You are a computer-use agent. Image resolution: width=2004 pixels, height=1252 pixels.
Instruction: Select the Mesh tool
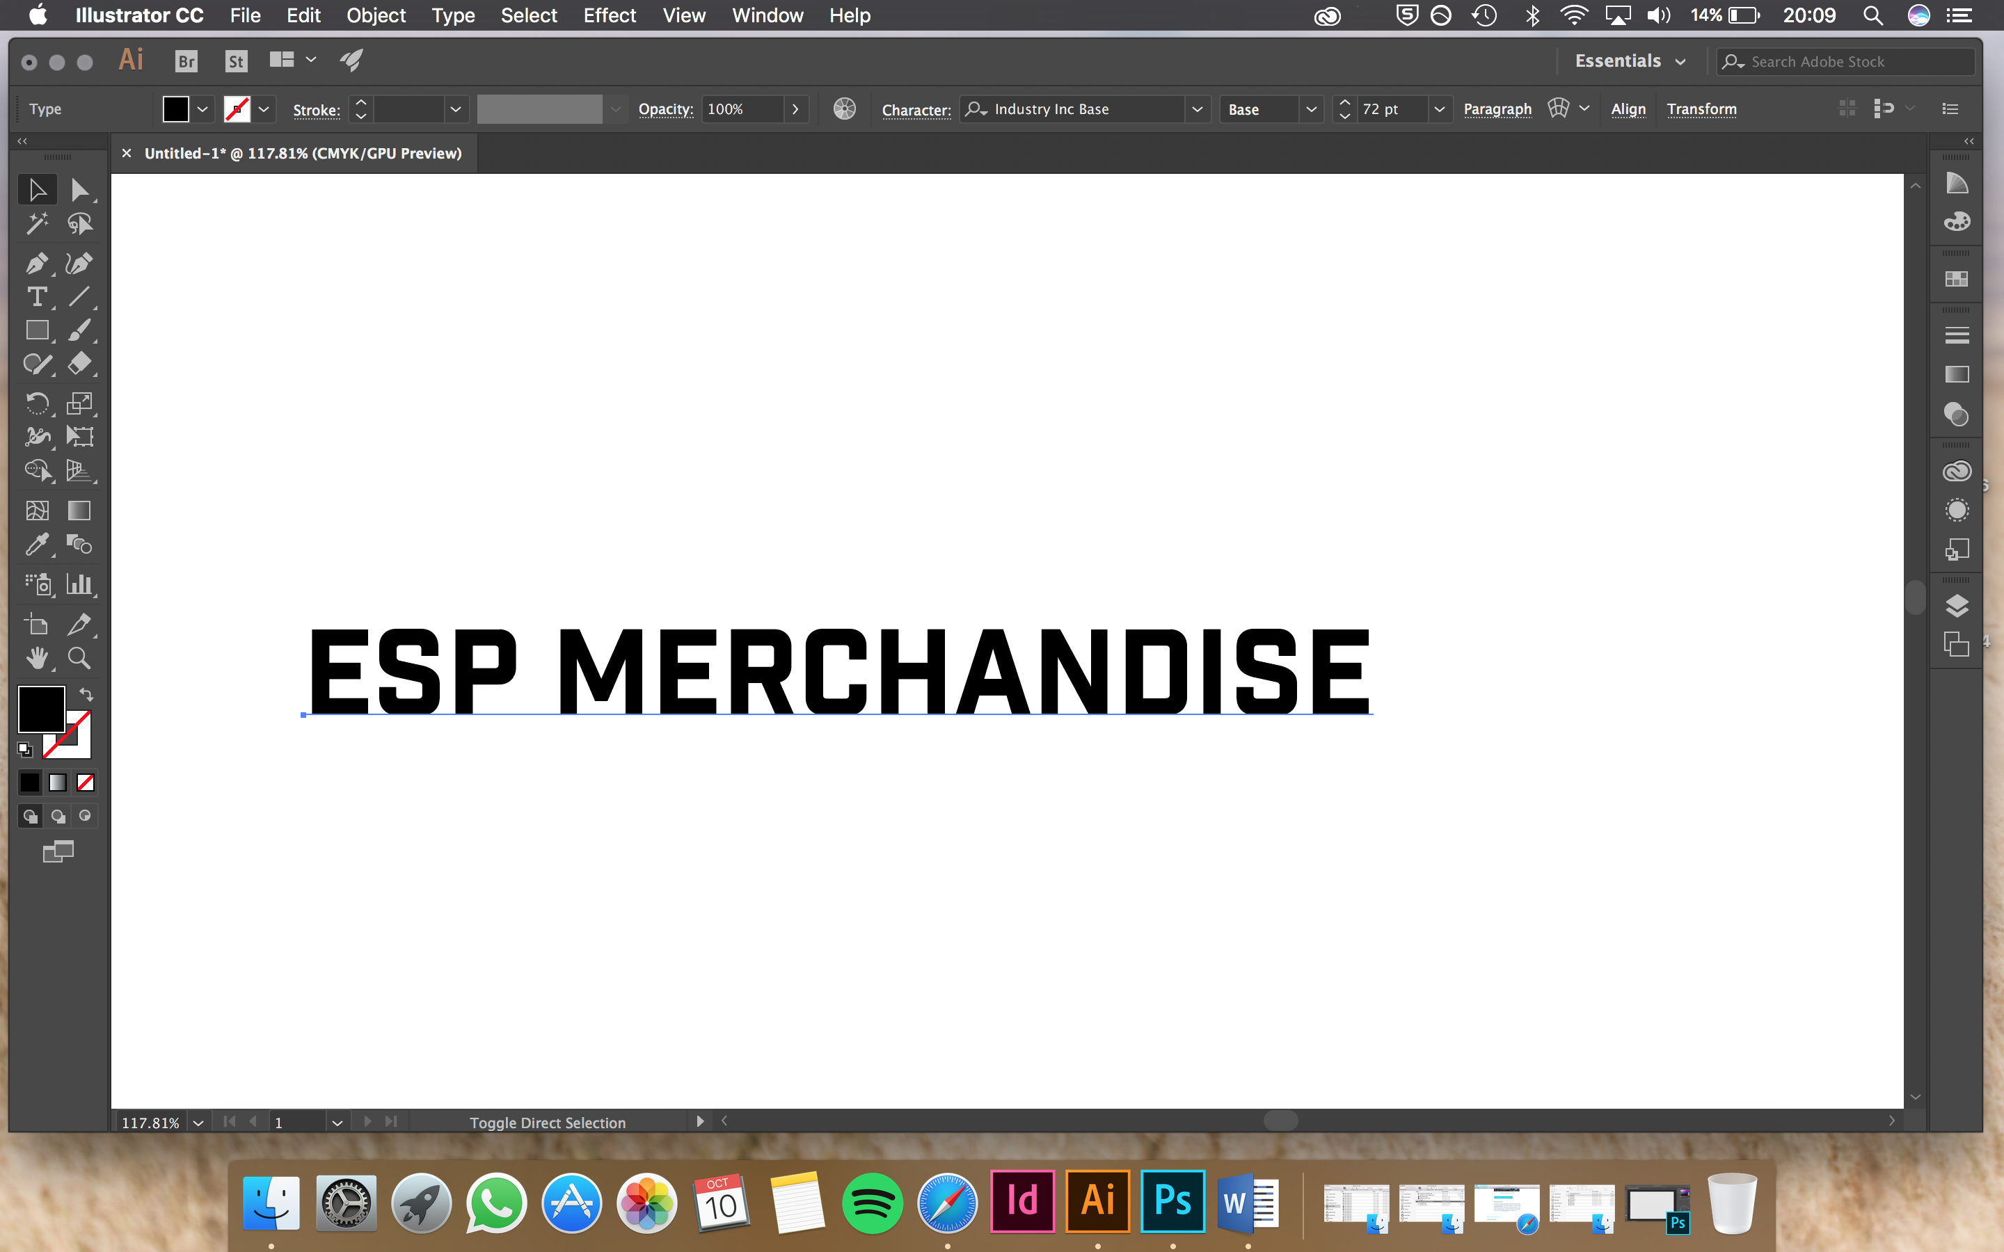pyautogui.click(x=38, y=511)
